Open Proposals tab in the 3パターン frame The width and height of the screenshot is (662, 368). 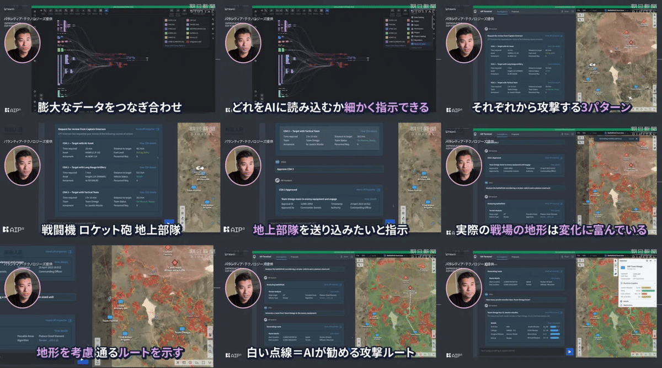[515, 12]
